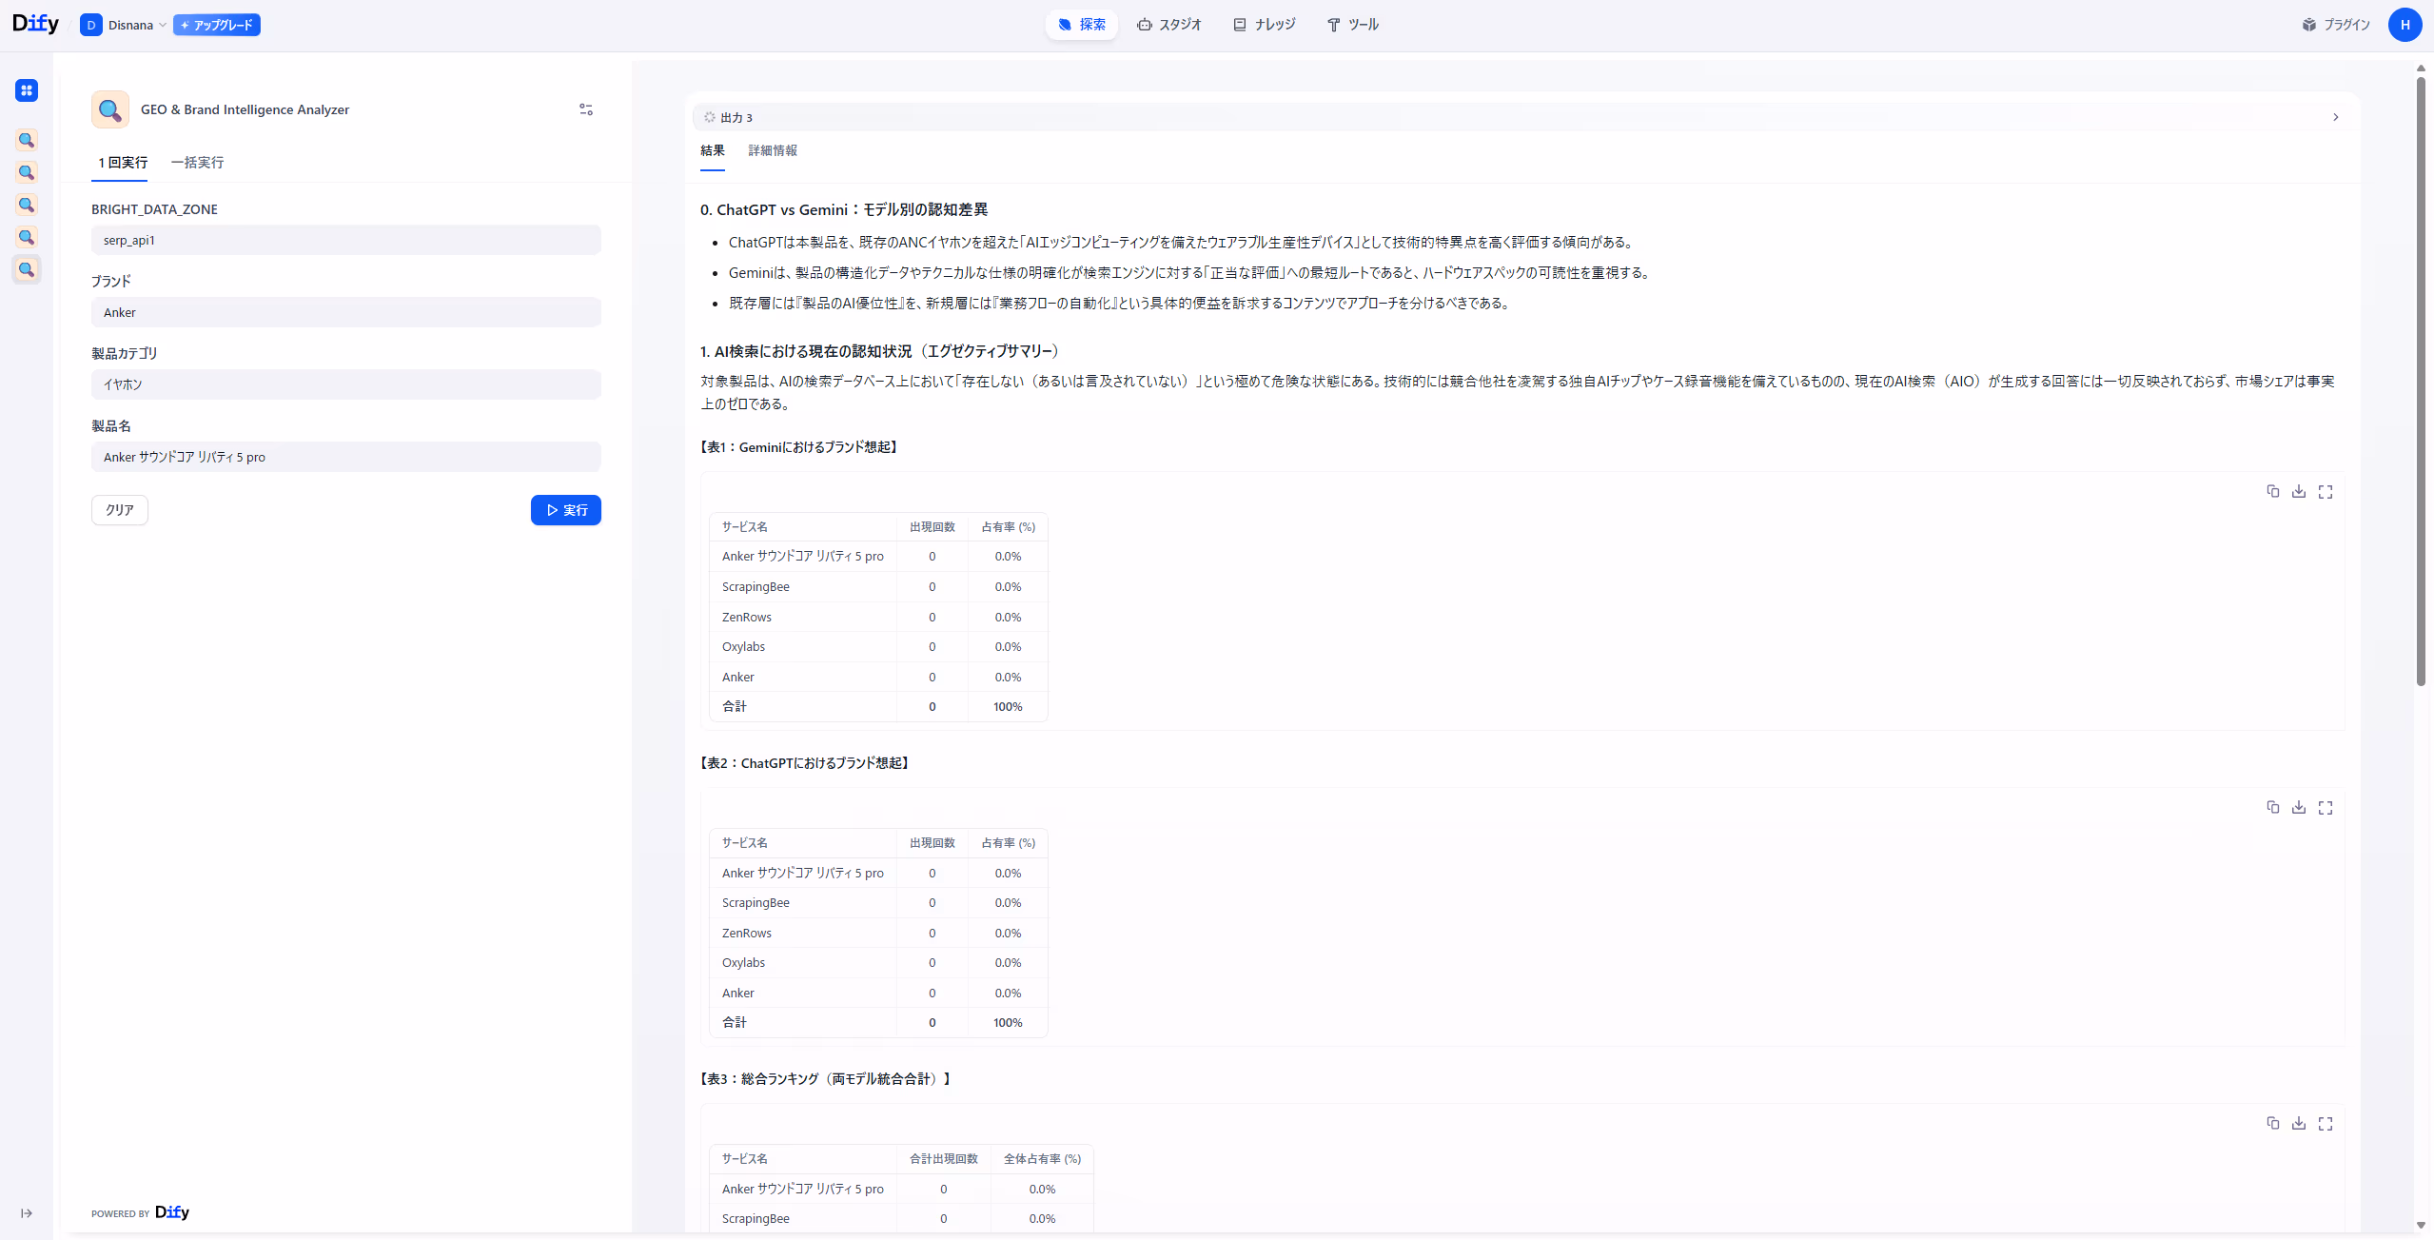This screenshot has height=1240, width=2434.
Task: Select the 詳細情報 details tab
Action: [773, 150]
